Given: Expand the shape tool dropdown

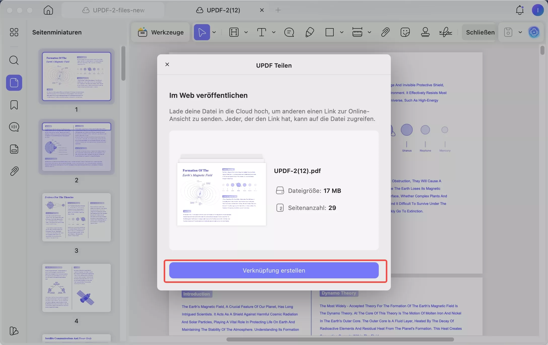Looking at the screenshot, I should [342, 32].
